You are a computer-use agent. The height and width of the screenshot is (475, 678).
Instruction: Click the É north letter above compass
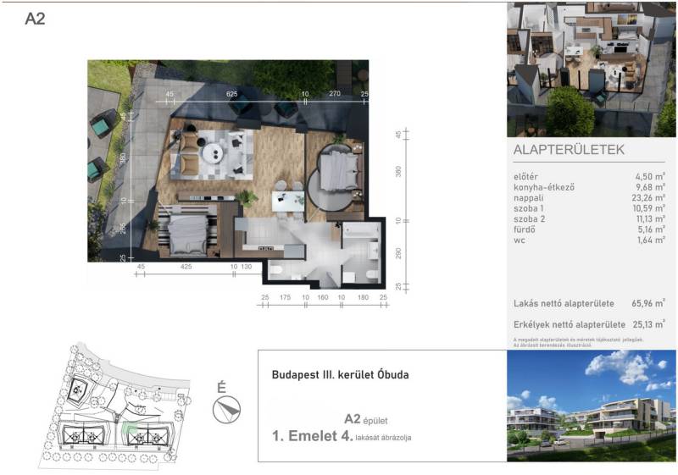point(222,388)
